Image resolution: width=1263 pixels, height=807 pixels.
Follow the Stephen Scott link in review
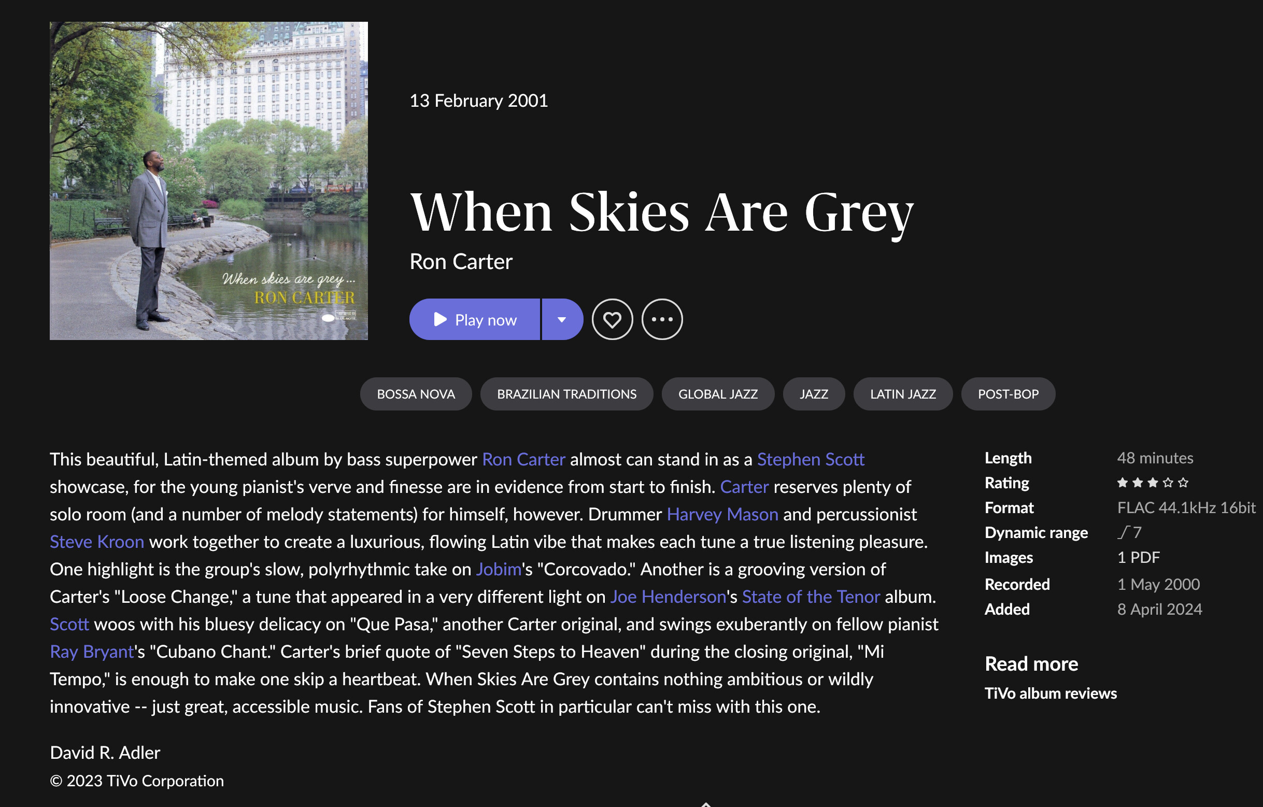(x=811, y=459)
